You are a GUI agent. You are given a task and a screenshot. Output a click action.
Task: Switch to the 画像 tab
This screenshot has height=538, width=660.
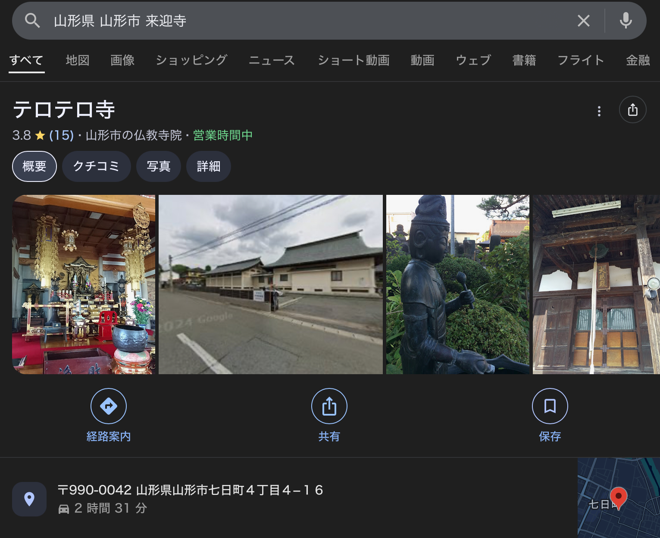click(x=122, y=60)
